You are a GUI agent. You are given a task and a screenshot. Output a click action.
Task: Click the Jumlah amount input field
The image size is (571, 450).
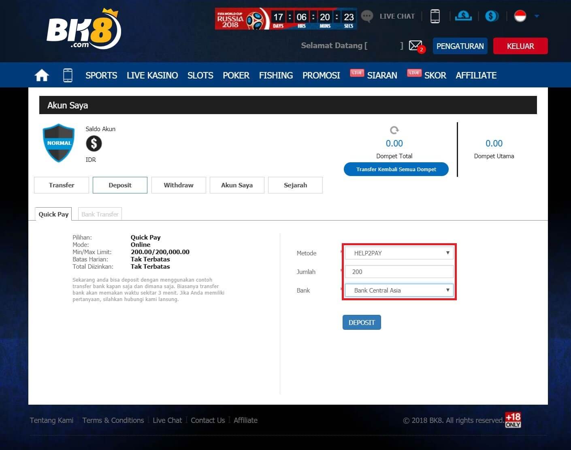pyautogui.click(x=398, y=272)
